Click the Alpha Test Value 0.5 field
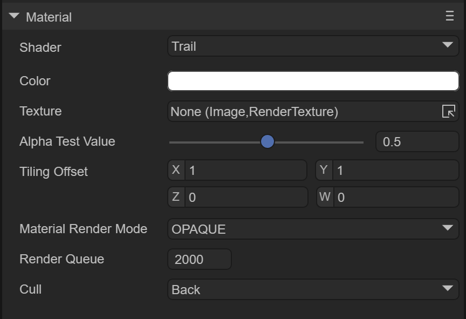 click(x=416, y=142)
